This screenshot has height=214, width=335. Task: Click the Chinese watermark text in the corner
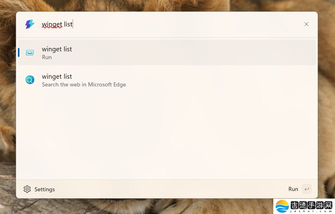(x=312, y=205)
